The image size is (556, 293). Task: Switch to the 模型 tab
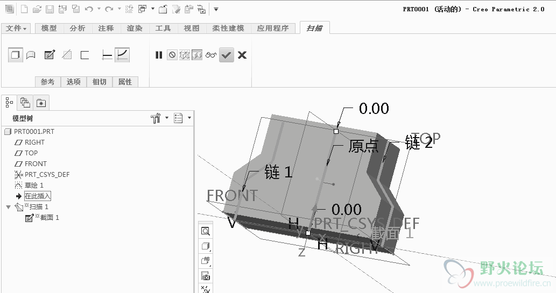click(49, 28)
